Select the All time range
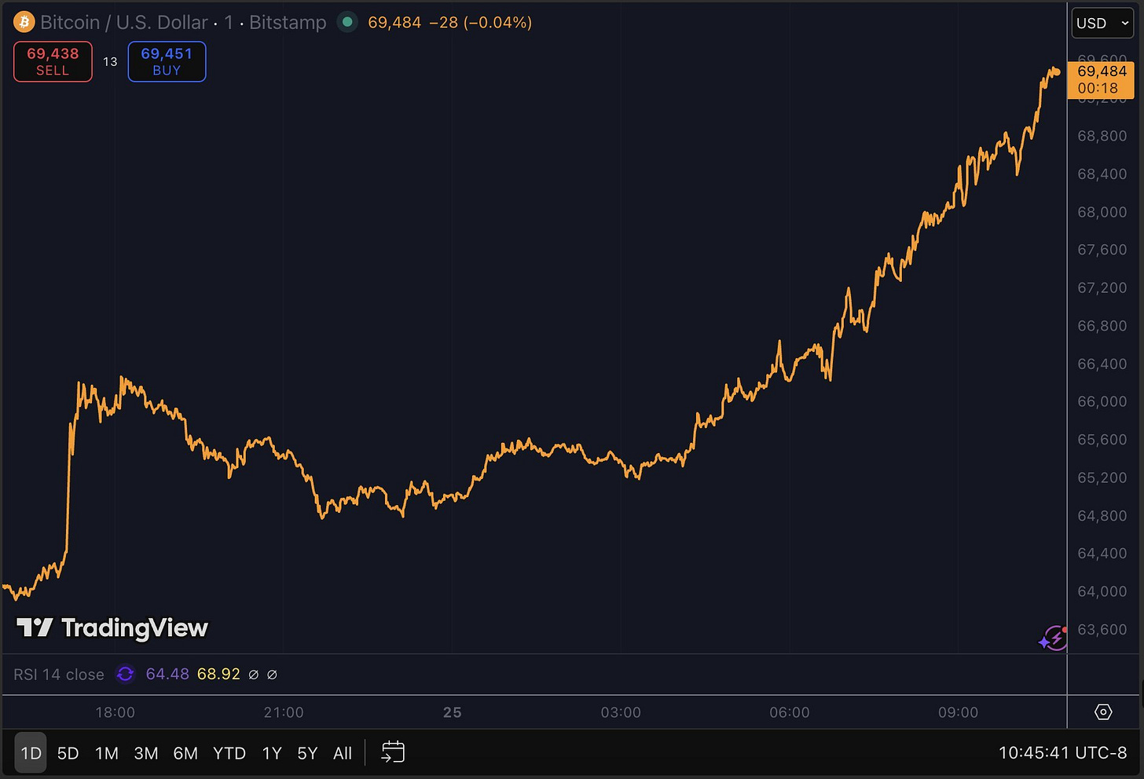The width and height of the screenshot is (1144, 779). 343,753
